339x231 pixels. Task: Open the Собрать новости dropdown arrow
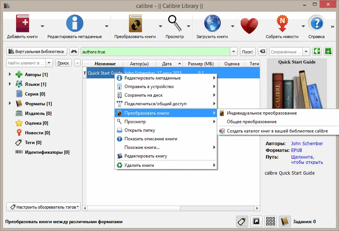[303, 26]
